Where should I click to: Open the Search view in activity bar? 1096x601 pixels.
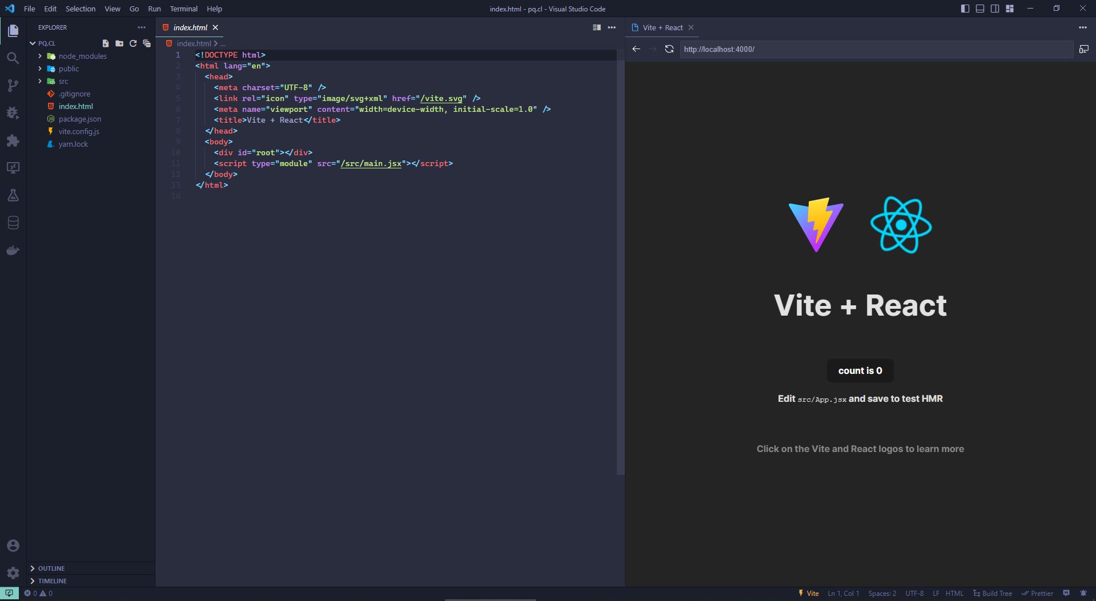pyautogui.click(x=13, y=58)
